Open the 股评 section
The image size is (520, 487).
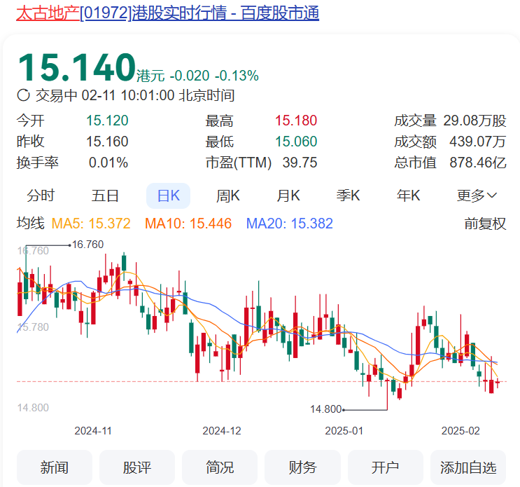point(137,467)
